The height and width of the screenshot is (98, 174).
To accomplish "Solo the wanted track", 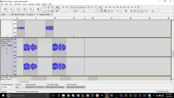I will tap(10, 45).
